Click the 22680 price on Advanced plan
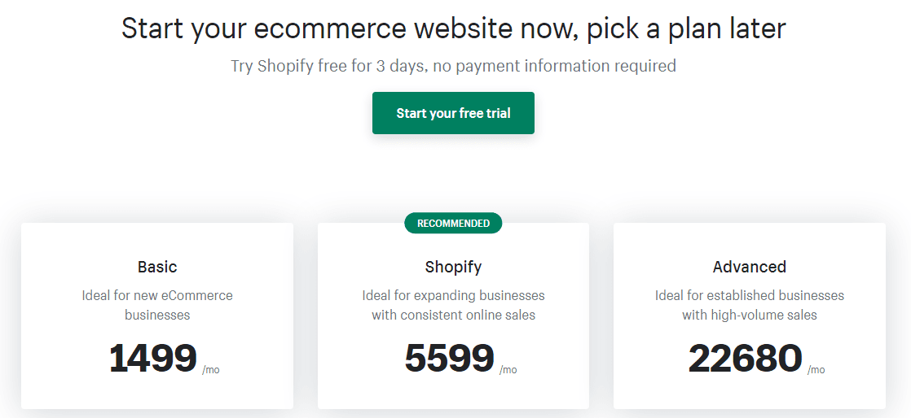 [745, 359]
